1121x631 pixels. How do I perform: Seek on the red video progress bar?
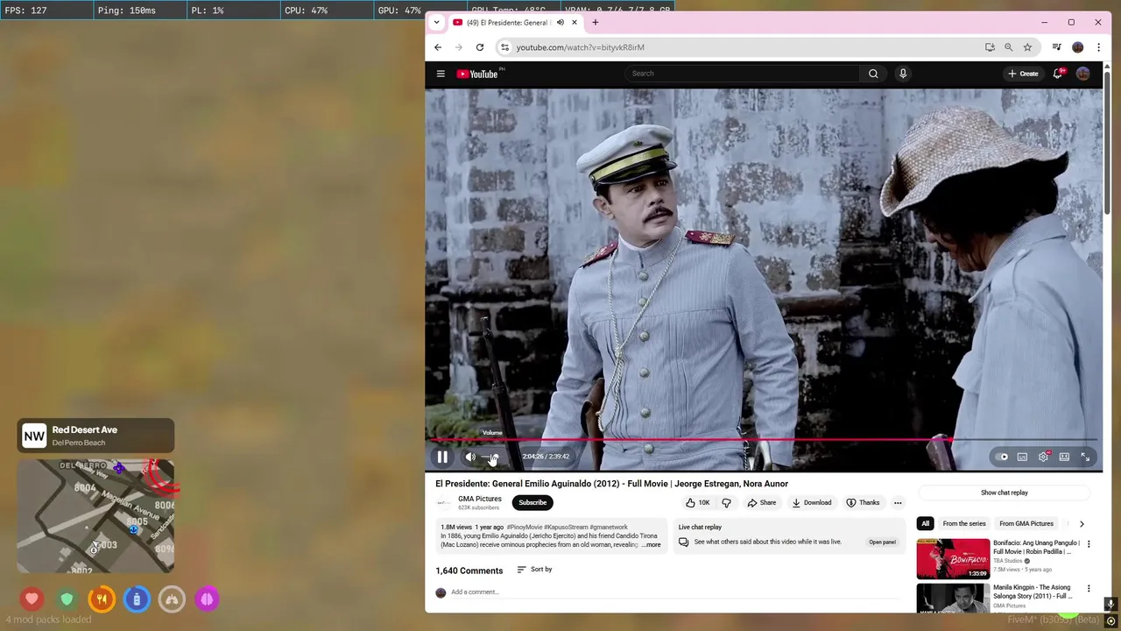(764, 440)
